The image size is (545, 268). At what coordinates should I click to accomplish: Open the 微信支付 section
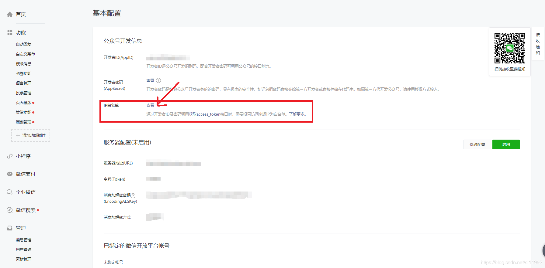click(x=26, y=174)
